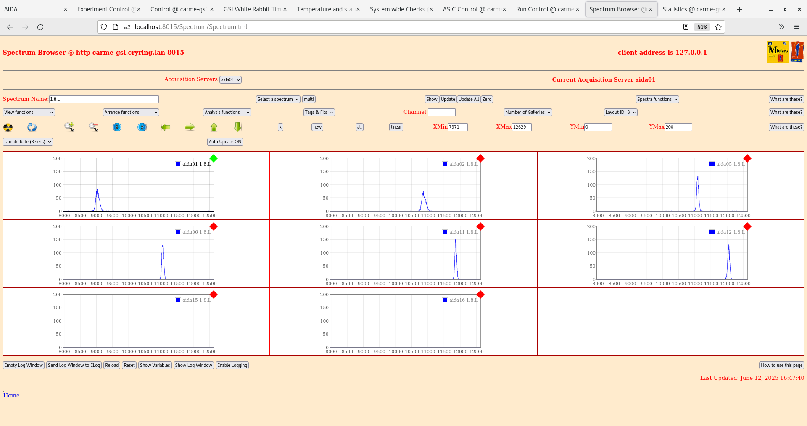Viewport: 807px width, 426px height.
Task: Click the green left arrow icon
Action: (166, 127)
